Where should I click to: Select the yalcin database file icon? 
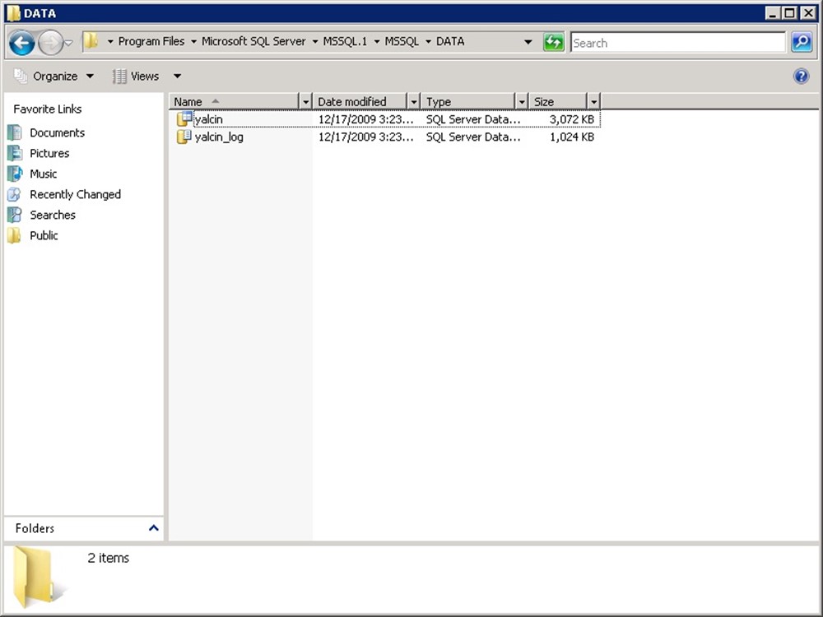click(x=184, y=119)
